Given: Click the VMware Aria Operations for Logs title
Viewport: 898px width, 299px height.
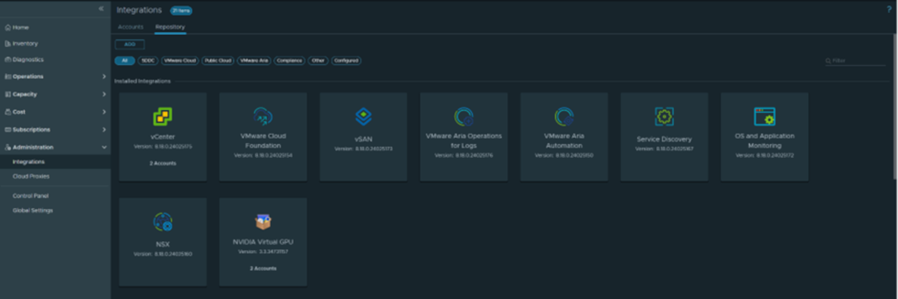Looking at the screenshot, I should pos(464,141).
